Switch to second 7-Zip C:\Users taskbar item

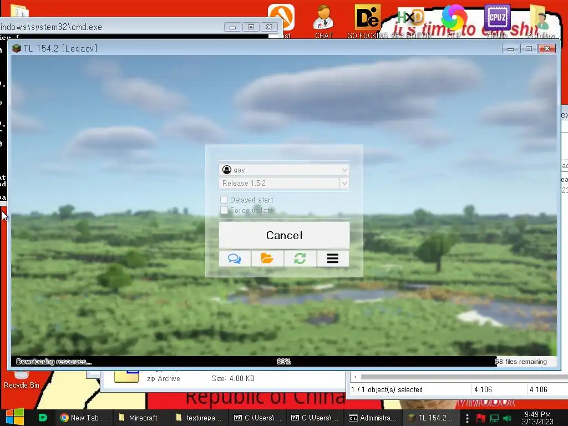(x=315, y=418)
